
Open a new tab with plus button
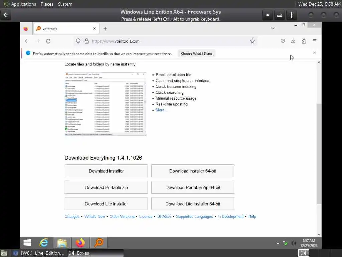click(105, 29)
